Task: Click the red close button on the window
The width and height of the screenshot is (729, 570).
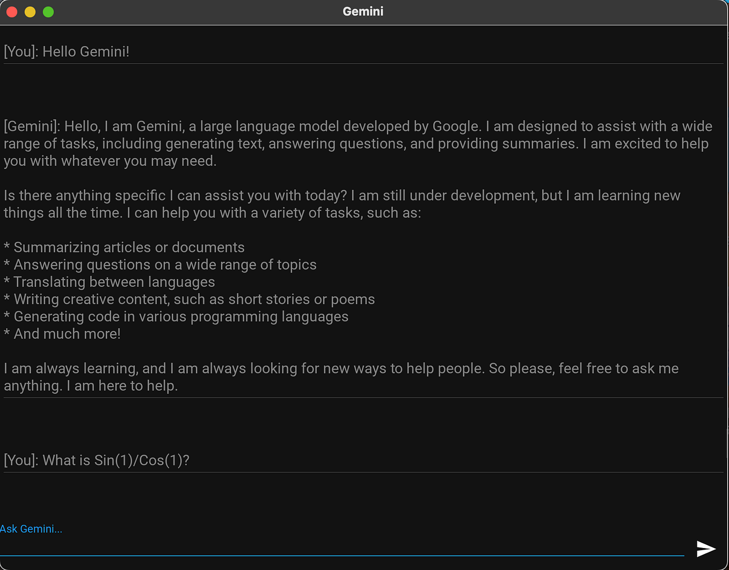Action: click(11, 11)
